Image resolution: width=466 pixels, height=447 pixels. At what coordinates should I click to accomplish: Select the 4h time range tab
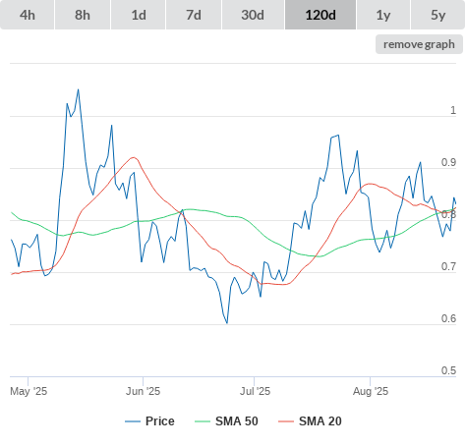pos(28,15)
